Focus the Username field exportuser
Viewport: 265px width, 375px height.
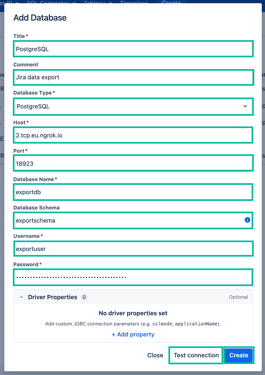(133, 249)
